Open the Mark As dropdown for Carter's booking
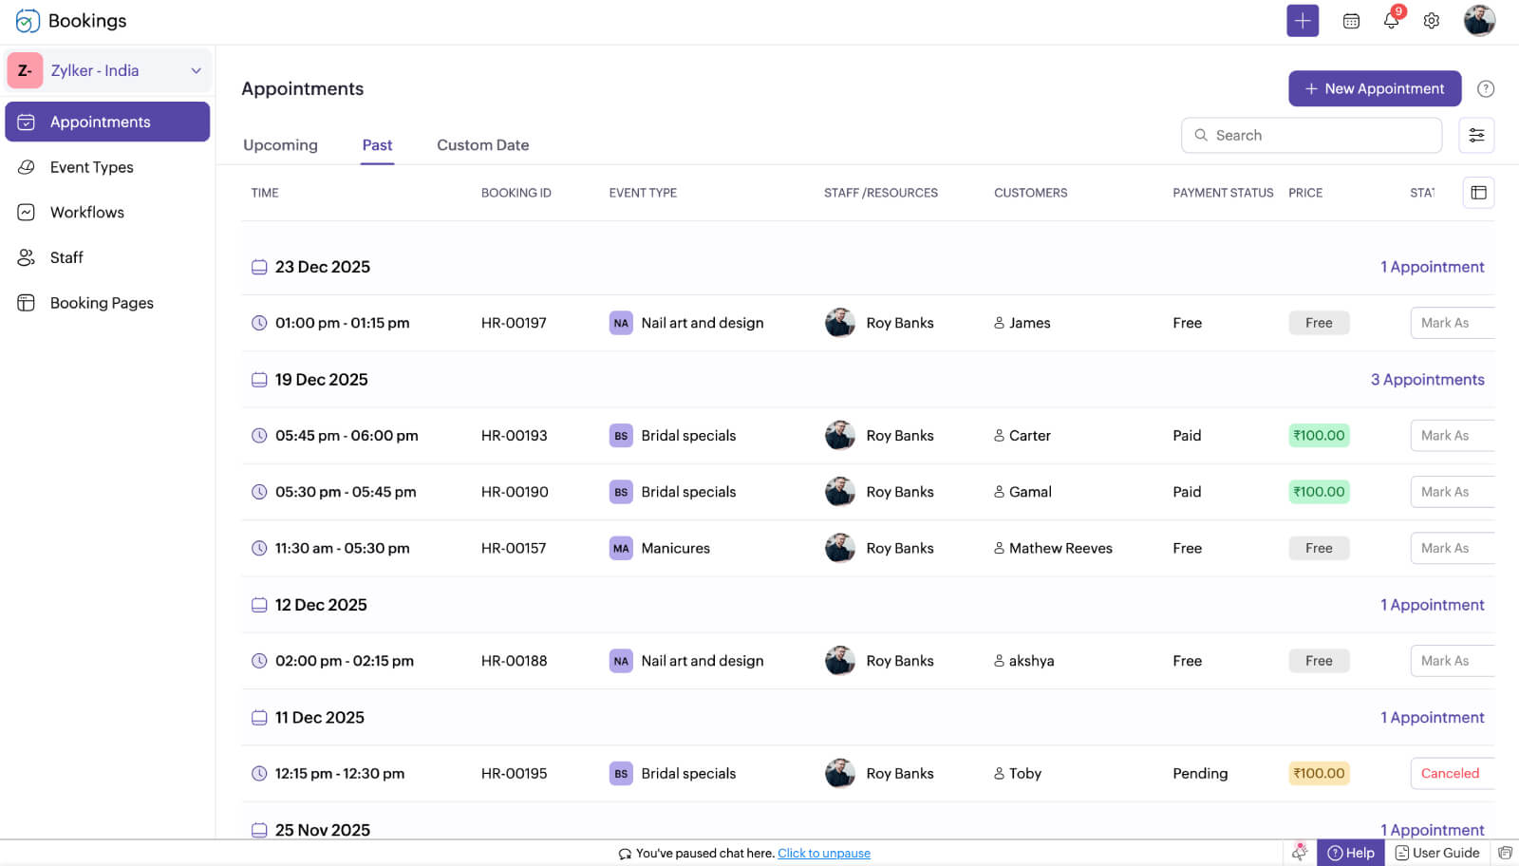This screenshot has width=1519, height=866. click(x=1447, y=435)
